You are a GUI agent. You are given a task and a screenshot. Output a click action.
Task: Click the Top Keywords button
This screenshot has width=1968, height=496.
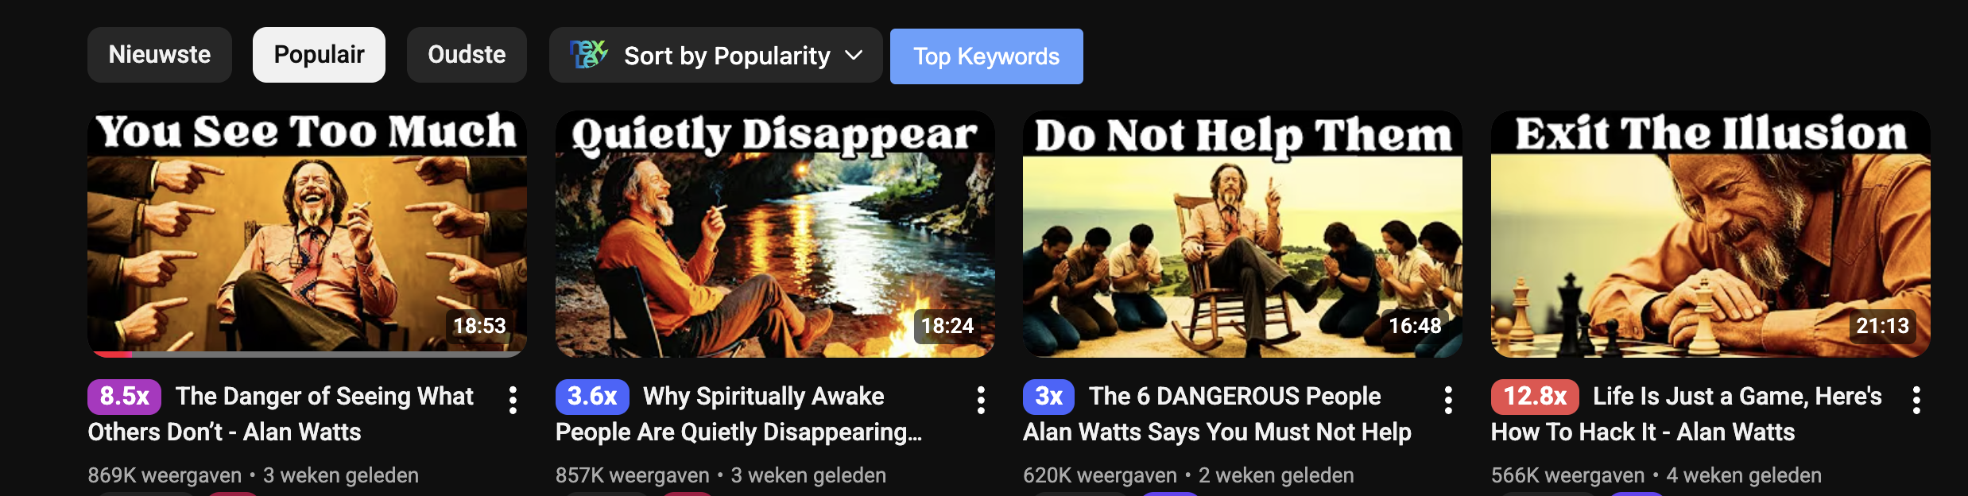point(986,56)
